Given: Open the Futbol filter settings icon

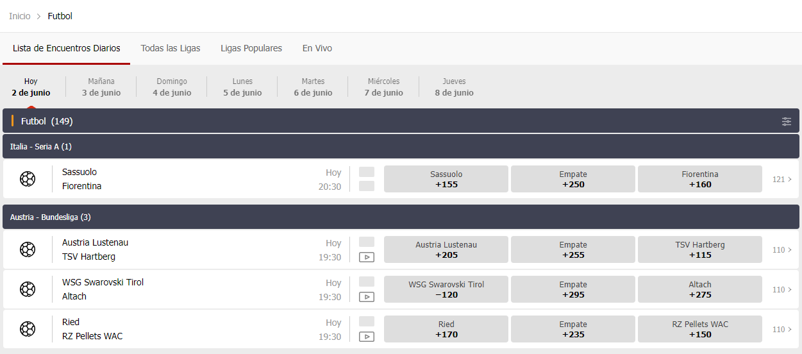Looking at the screenshot, I should tap(786, 121).
